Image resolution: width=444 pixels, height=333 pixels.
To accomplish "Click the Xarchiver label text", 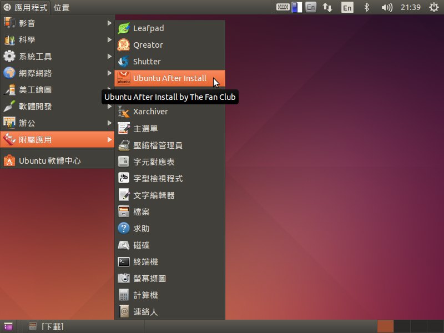I will tap(150, 112).
